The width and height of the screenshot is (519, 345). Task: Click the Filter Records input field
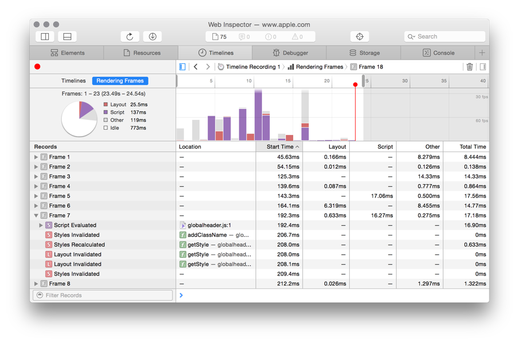point(103,295)
